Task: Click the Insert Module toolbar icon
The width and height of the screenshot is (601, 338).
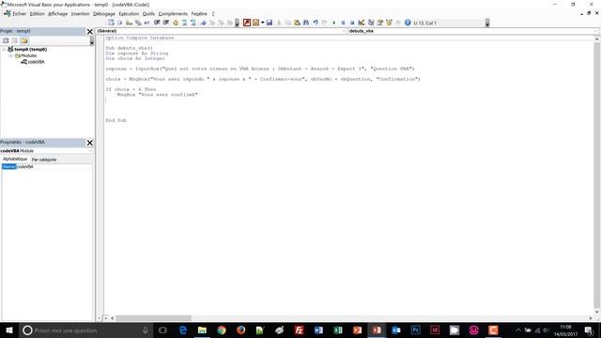Action: point(255,23)
